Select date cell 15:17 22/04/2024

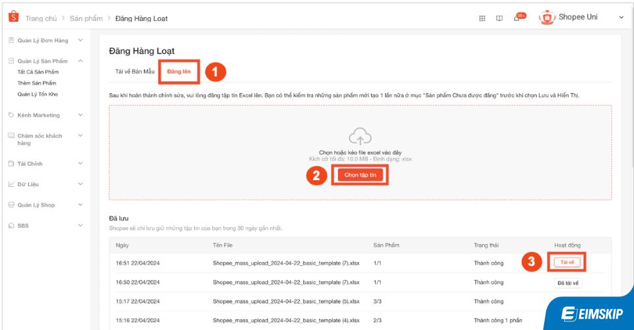pyautogui.click(x=137, y=302)
